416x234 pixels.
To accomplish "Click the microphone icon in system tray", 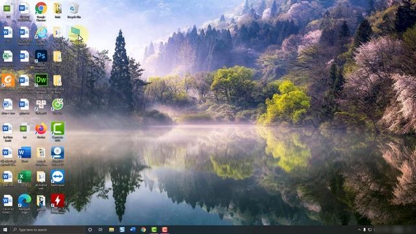I will 365,229.
